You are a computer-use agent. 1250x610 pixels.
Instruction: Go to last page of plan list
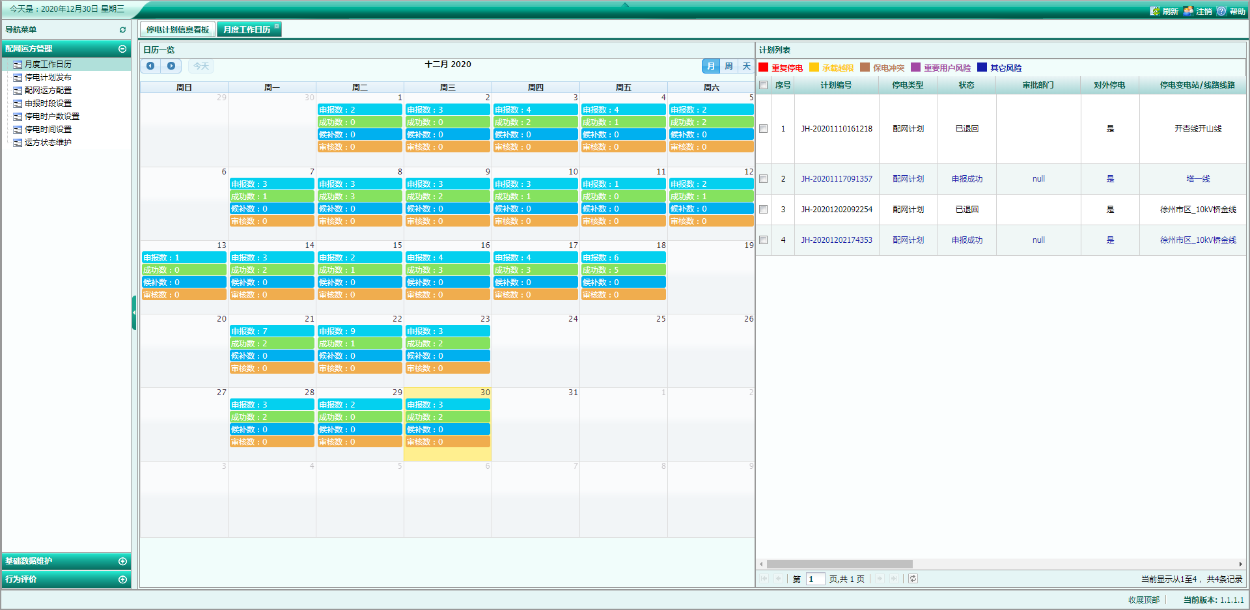(x=894, y=579)
